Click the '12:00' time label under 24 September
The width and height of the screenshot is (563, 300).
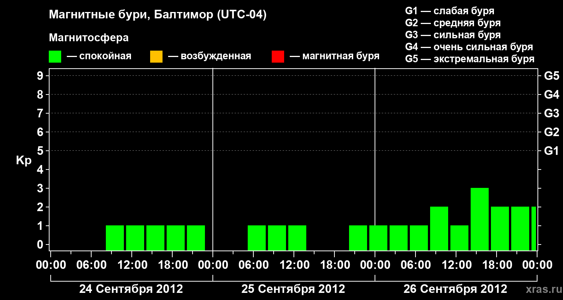coord(132,265)
